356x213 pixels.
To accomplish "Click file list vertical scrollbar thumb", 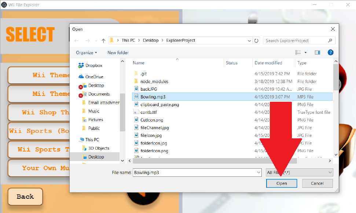I will (x=336, y=77).
